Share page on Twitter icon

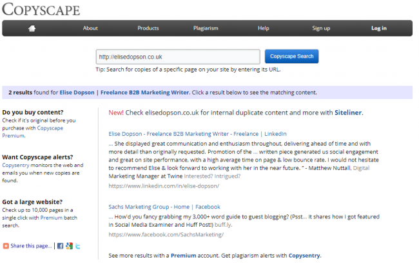pyautogui.click(x=78, y=246)
